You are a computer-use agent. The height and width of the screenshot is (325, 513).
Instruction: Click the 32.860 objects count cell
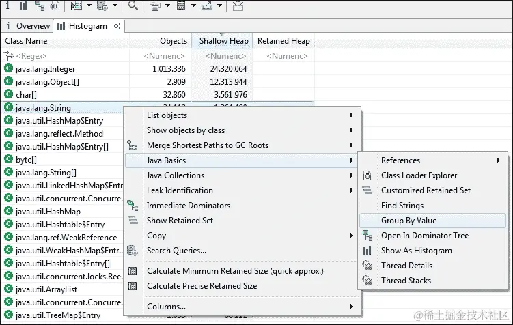(x=174, y=95)
